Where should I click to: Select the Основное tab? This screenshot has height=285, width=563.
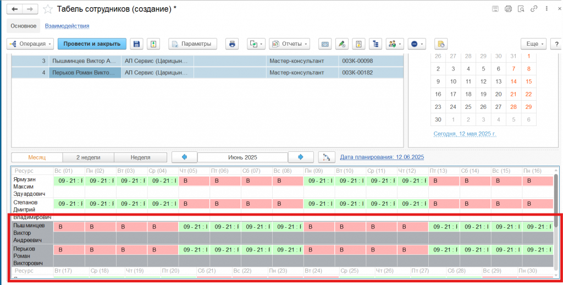click(23, 26)
